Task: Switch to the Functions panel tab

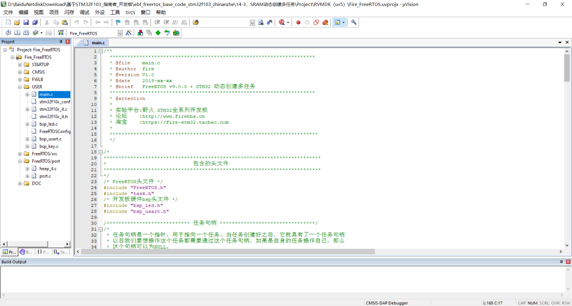Action: coord(43,252)
